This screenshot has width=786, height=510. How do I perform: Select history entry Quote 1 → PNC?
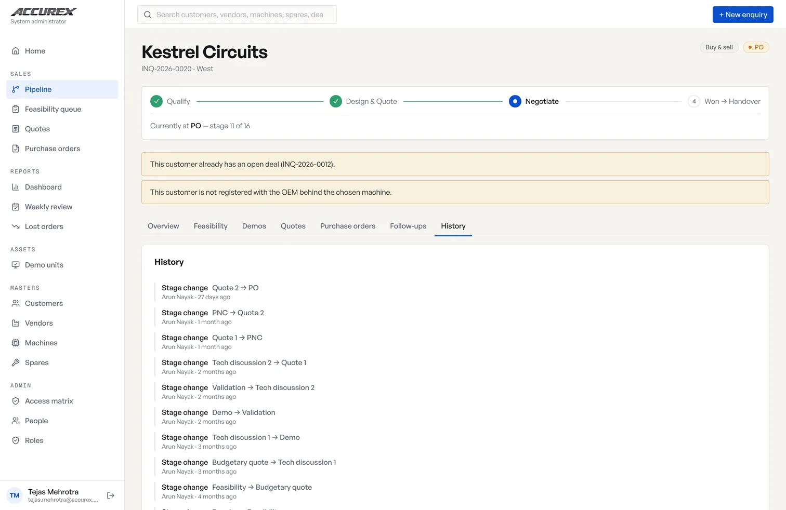click(237, 338)
